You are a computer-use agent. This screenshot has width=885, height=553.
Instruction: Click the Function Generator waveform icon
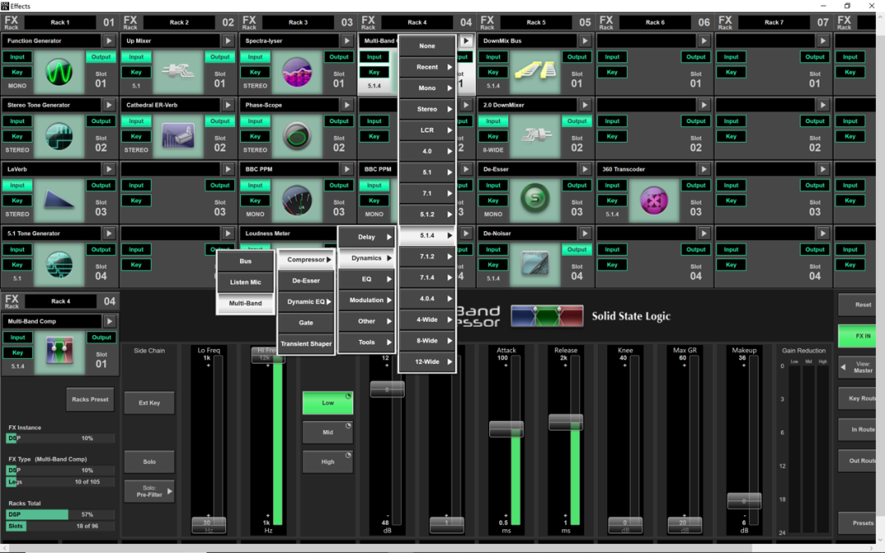point(59,71)
